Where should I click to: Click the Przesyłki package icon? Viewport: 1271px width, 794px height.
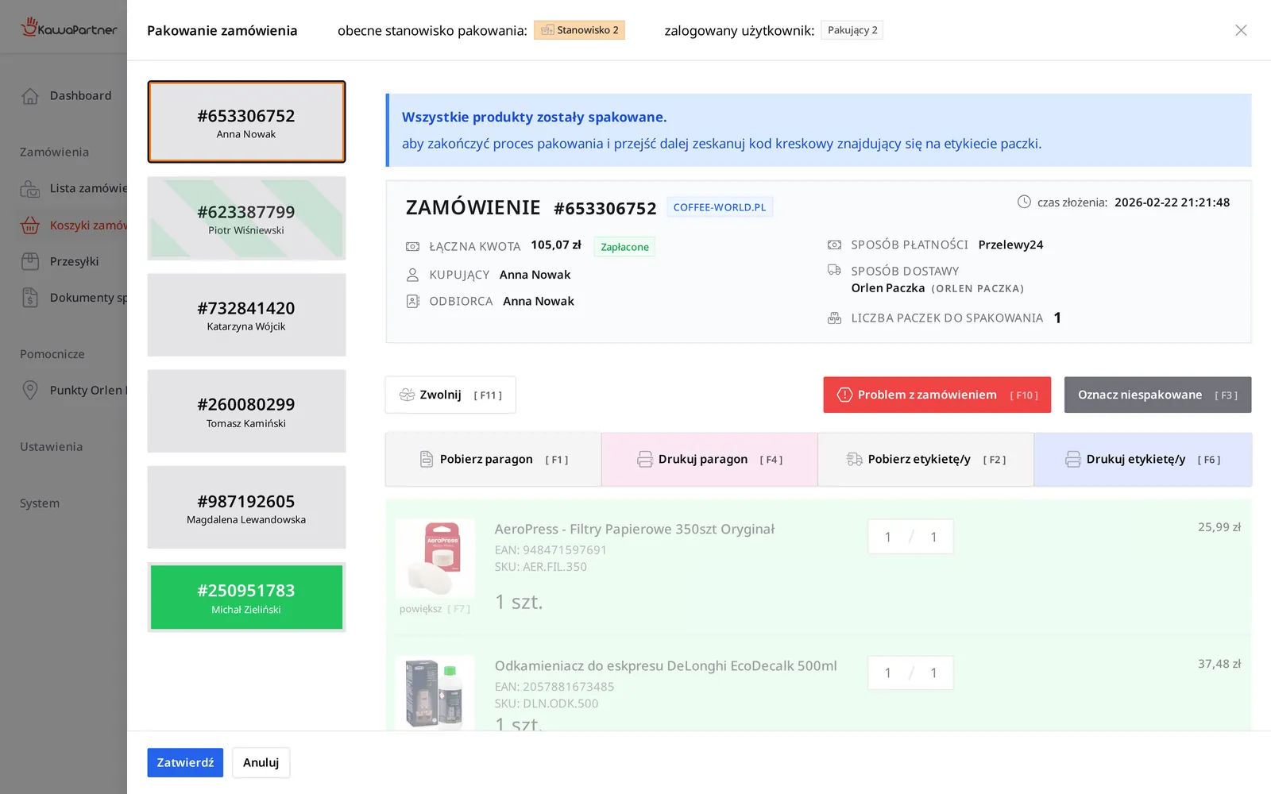[x=30, y=261]
